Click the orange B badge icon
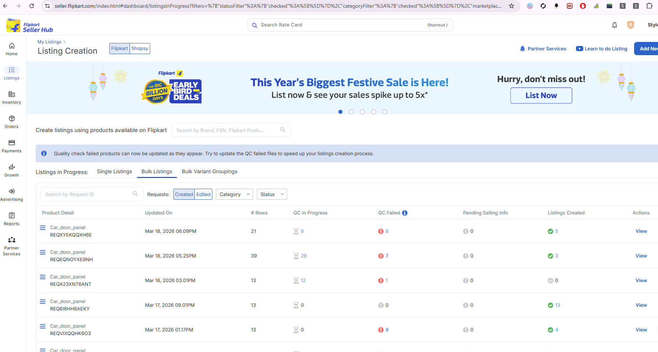The height and width of the screenshot is (352, 658). pos(630,25)
